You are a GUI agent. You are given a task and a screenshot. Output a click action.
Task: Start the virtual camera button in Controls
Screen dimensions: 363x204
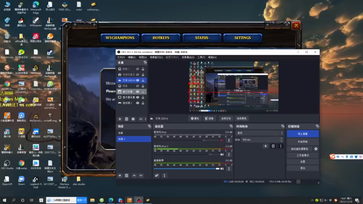[x=300, y=149]
